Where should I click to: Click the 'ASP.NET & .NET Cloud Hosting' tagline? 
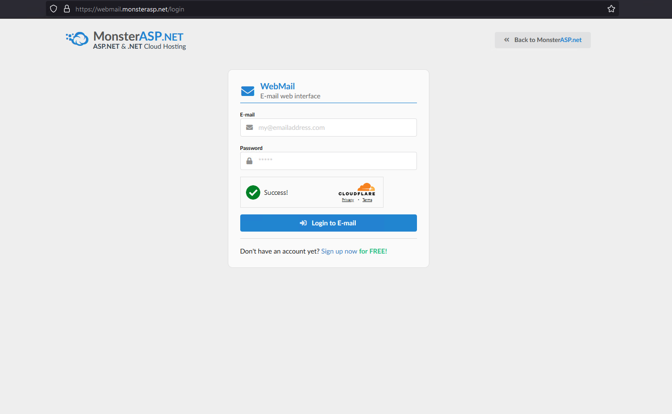click(x=139, y=46)
